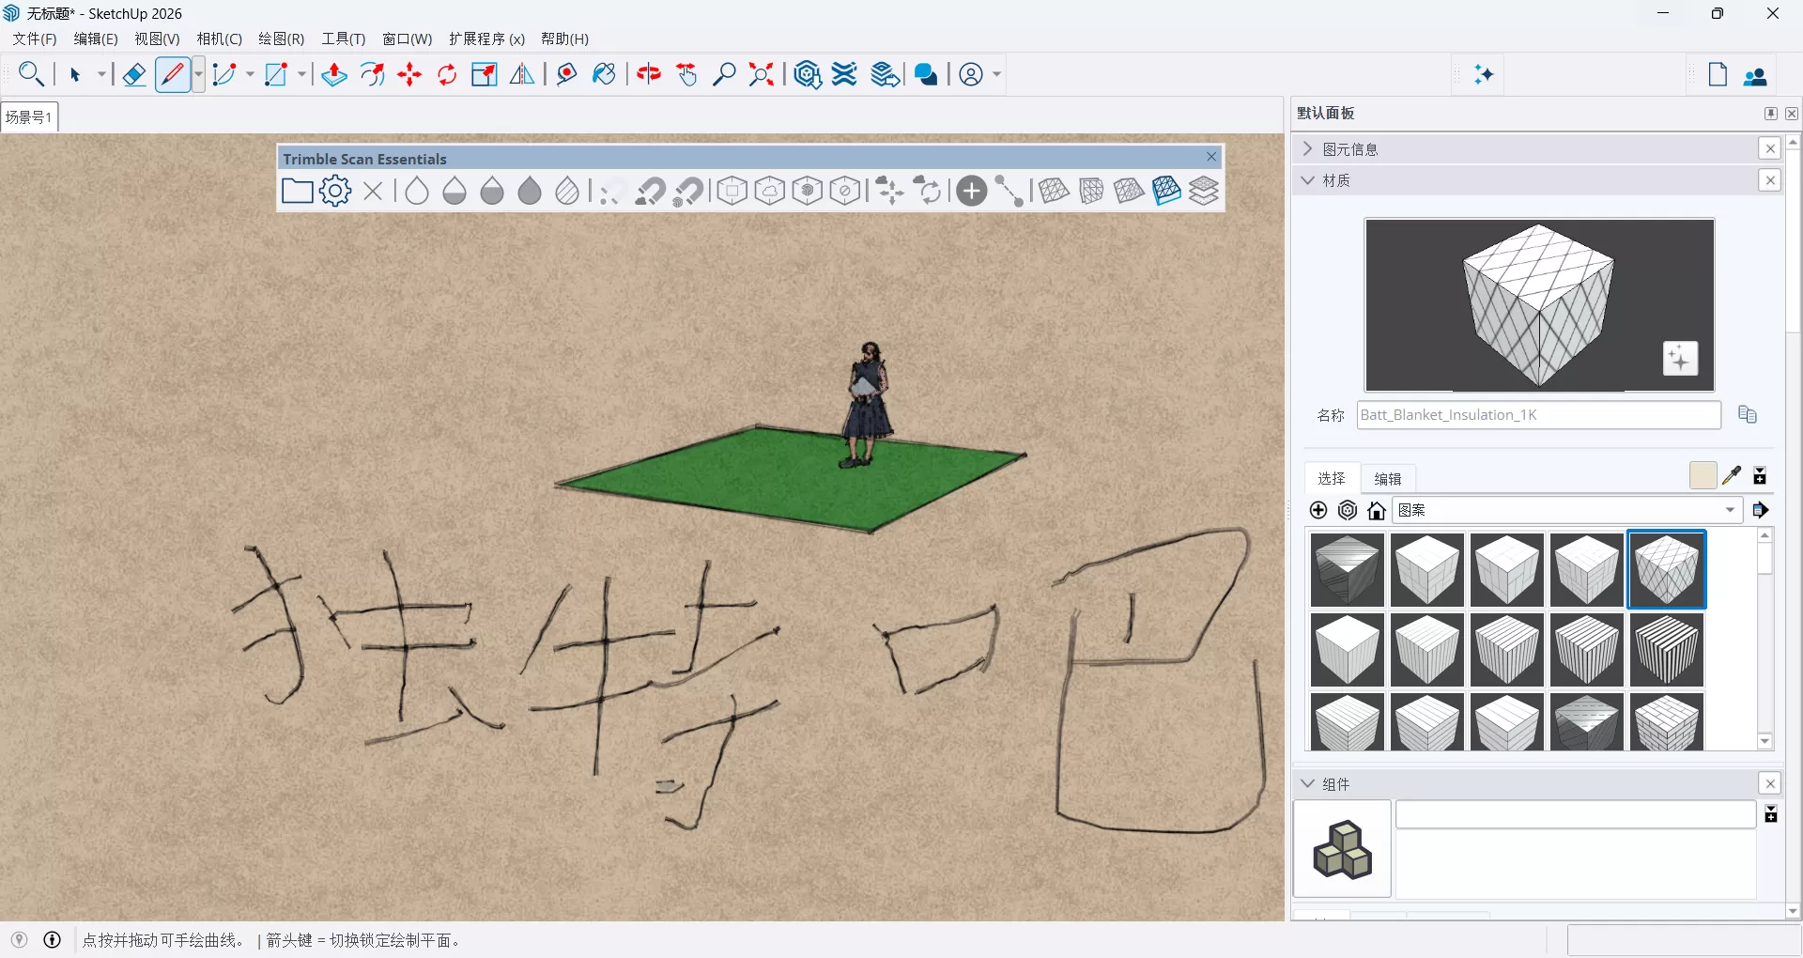
Task: Open the 扩展程序 menu
Action: [x=486, y=39]
